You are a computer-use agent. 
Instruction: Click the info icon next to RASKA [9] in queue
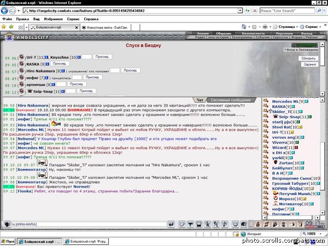tap(48, 64)
